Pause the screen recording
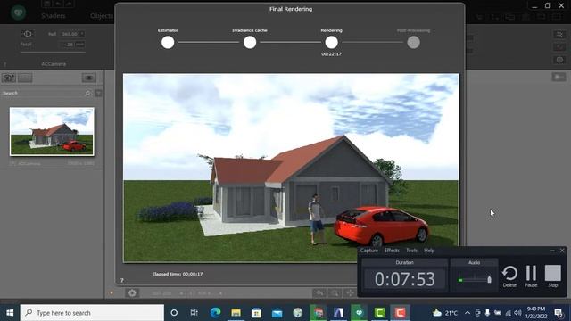 [531, 276]
